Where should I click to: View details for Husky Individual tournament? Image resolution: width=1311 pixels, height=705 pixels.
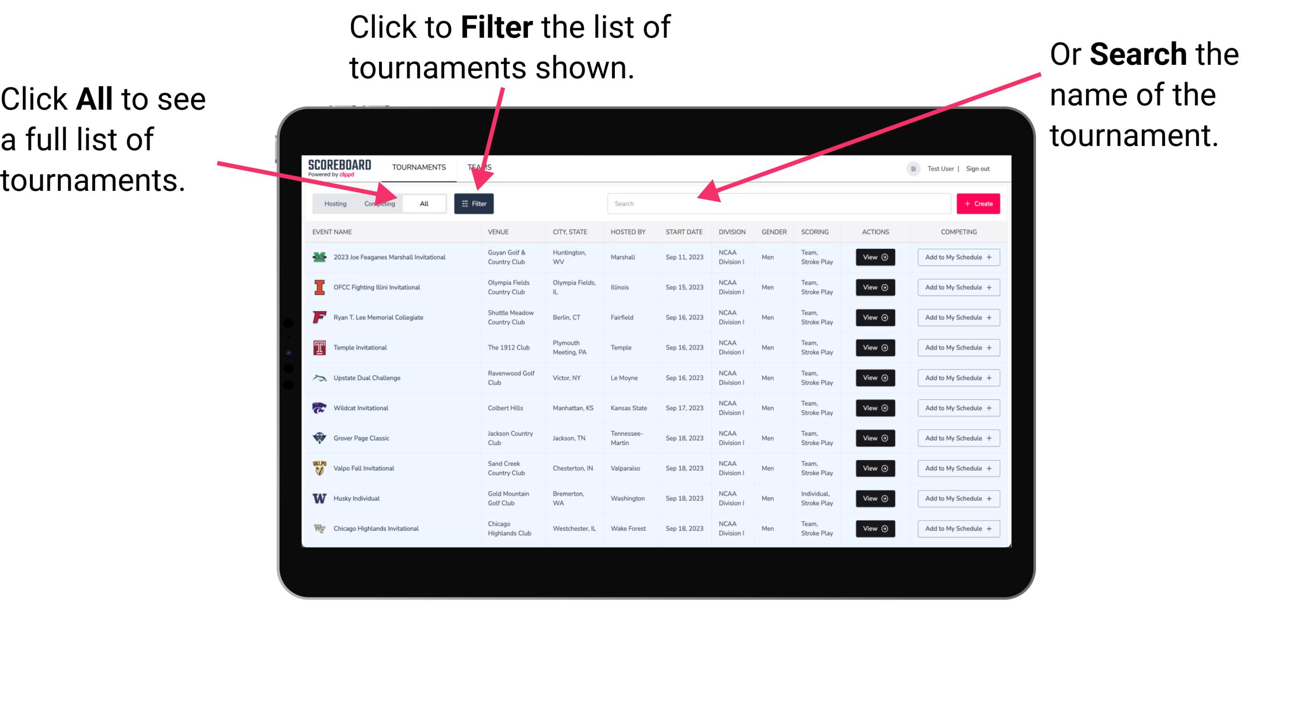coord(874,498)
